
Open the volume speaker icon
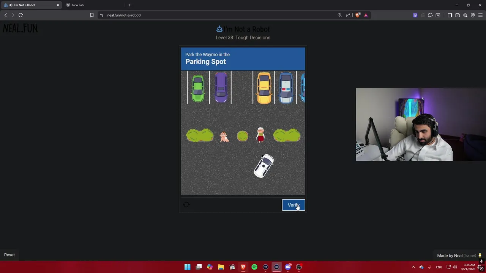click(455, 267)
